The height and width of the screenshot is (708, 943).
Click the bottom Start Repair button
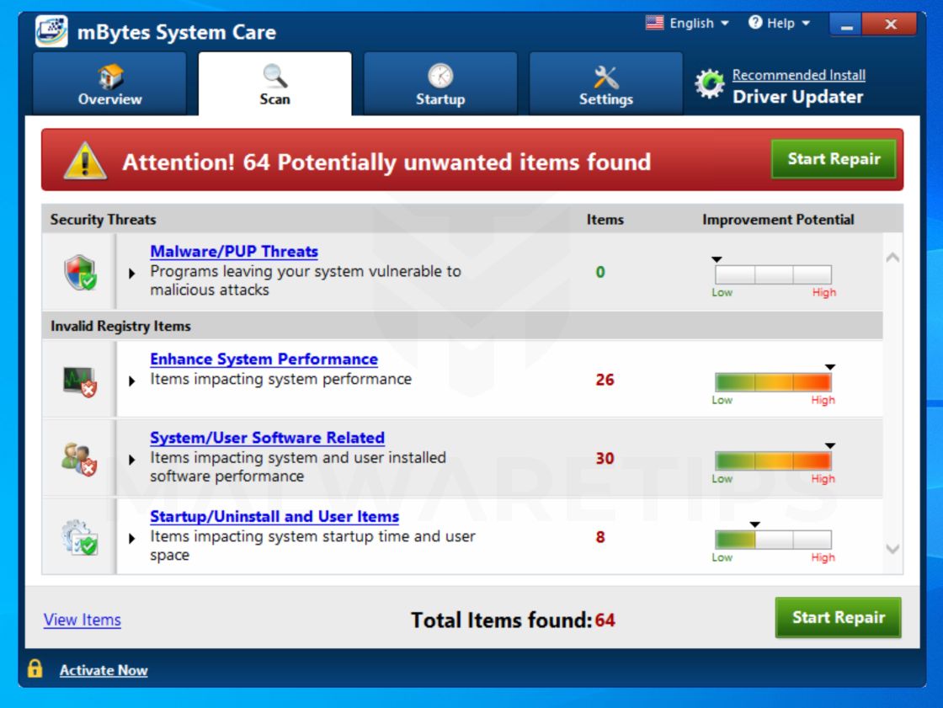coord(838,617)
